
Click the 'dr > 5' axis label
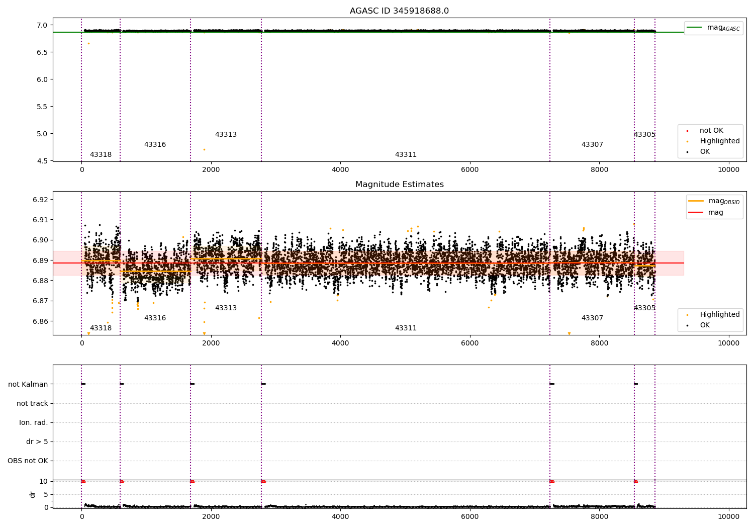[x=37, y=442]
